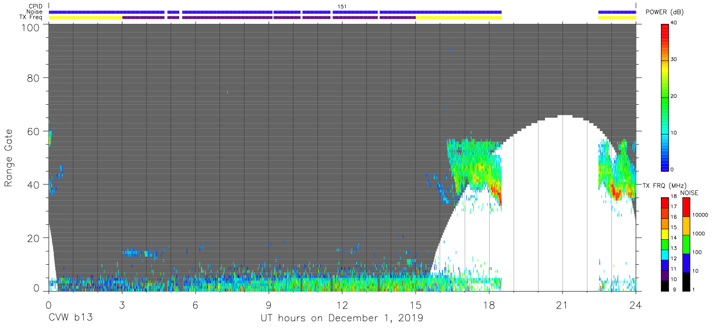The width and height of the screenshot is (715, 330).
Task: Click the 'CPID' label
Action: point(35,6)
